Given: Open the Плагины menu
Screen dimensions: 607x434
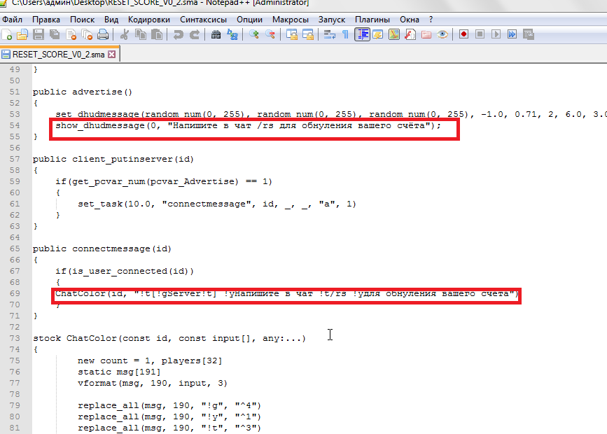Looking at the screenshot, I should (x=372, y=20).
